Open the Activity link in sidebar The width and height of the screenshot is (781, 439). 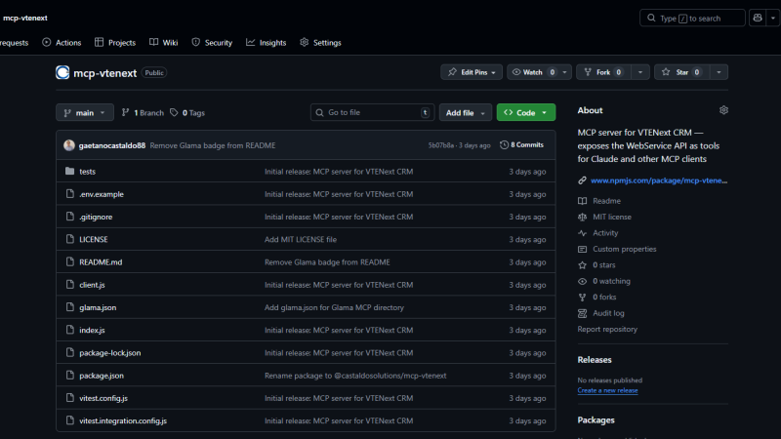(x=604, y=233)
